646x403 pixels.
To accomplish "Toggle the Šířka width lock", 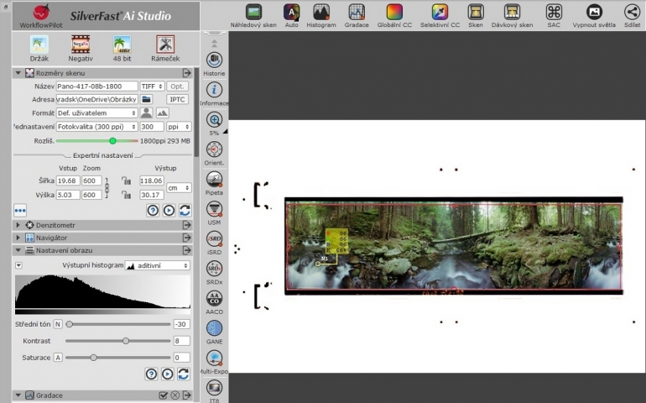I will (x=126, y=181).
